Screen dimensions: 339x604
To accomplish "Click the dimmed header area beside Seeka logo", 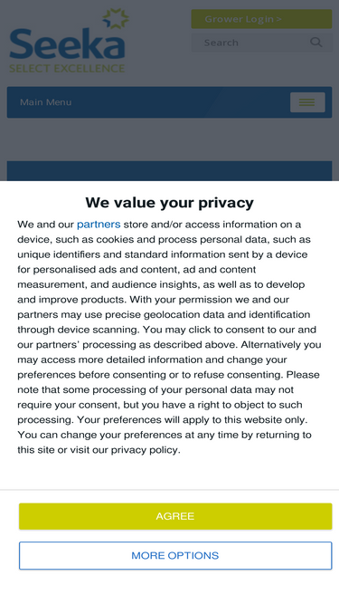I will coord(159,50).
